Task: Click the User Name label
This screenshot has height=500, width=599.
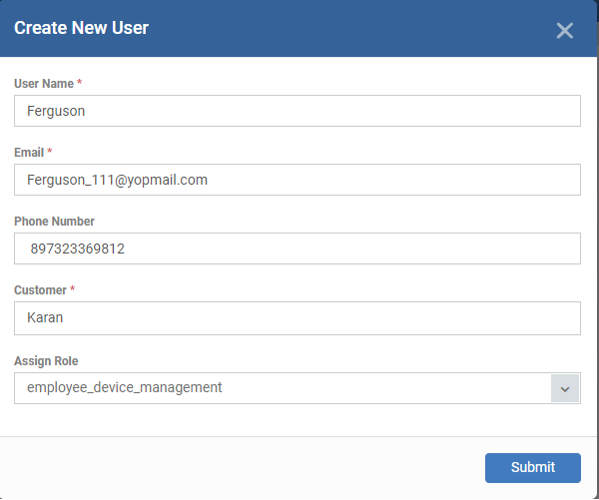Action: tap(44, 83)
